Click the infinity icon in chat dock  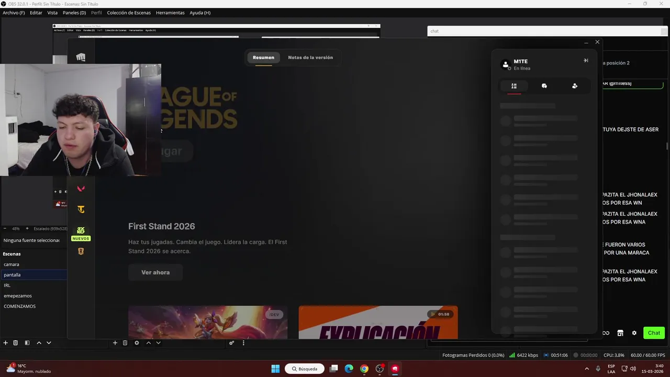click(606, 333)
